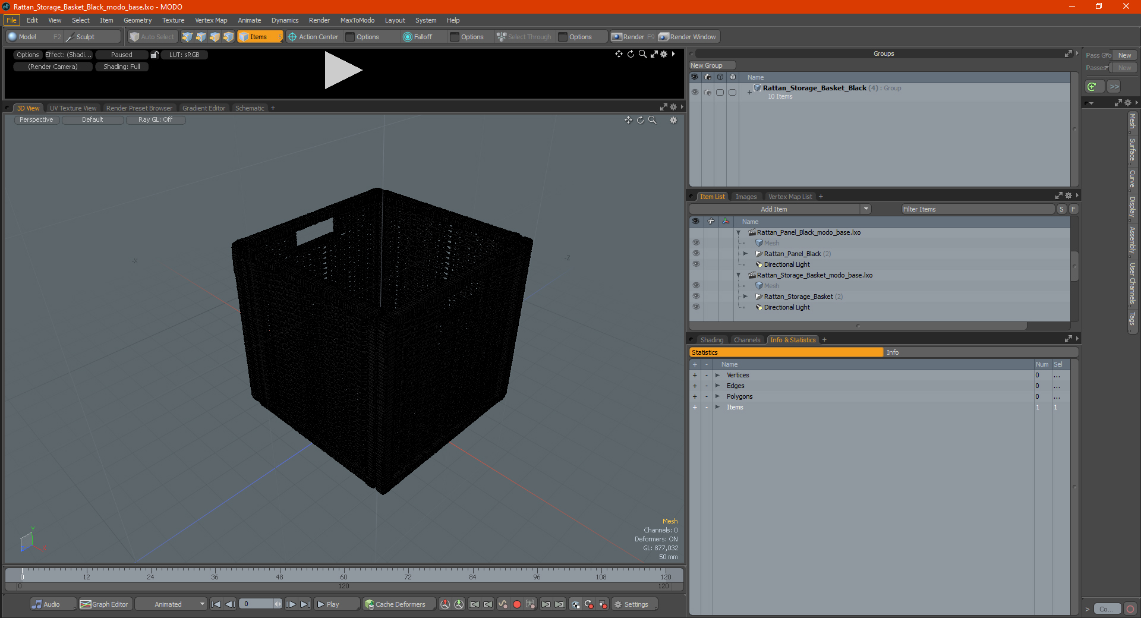Toggle visibility of first Directional Light

[x=696, y=264]
